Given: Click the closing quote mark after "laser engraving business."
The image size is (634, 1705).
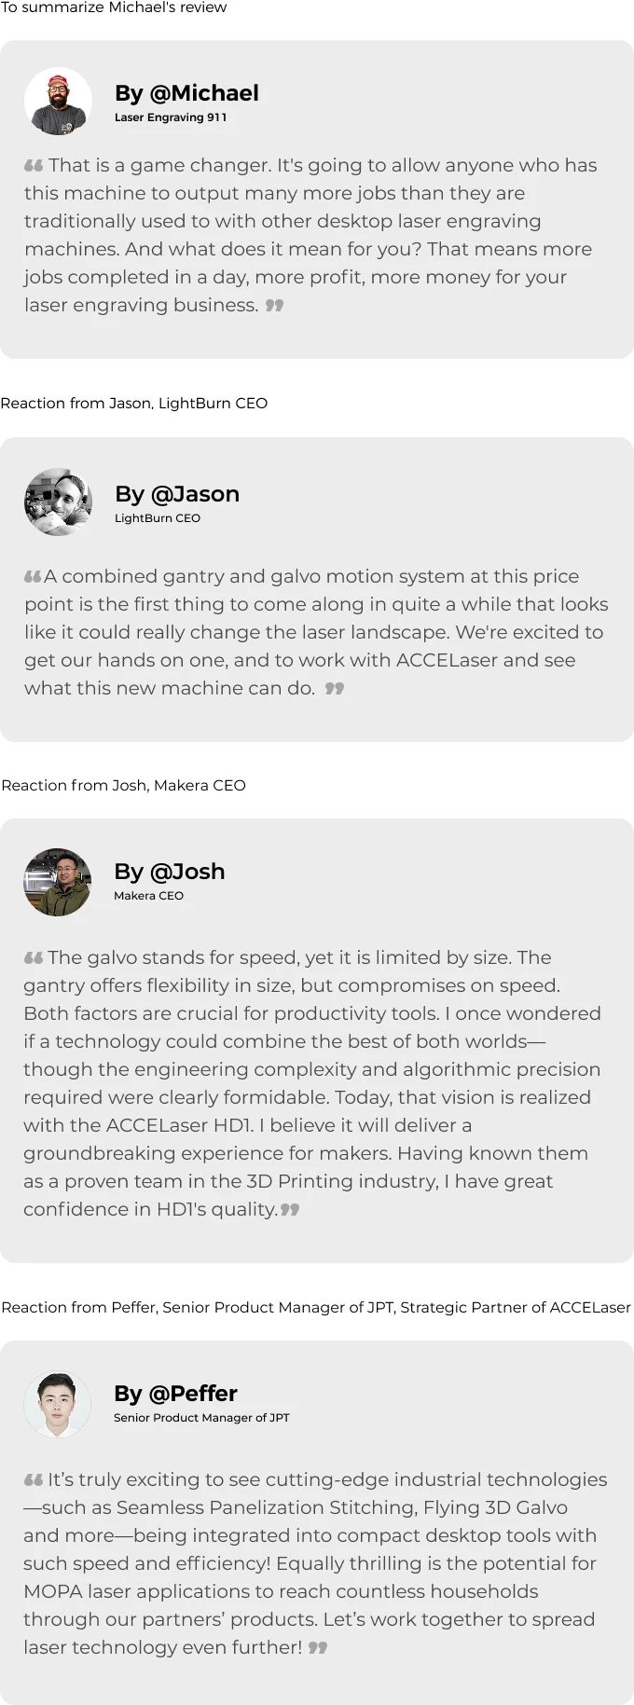Looking at the screenshot, I should click(274, 305).
